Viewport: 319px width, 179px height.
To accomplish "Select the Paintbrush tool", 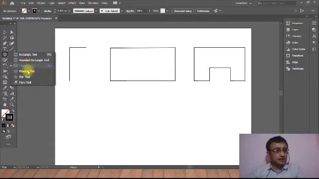I will pyautogui.click(x=5, y=60).
